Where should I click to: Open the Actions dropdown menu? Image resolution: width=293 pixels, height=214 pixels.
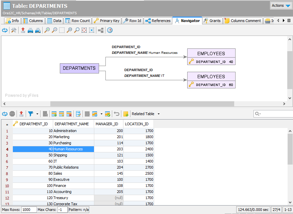(281, 6)
